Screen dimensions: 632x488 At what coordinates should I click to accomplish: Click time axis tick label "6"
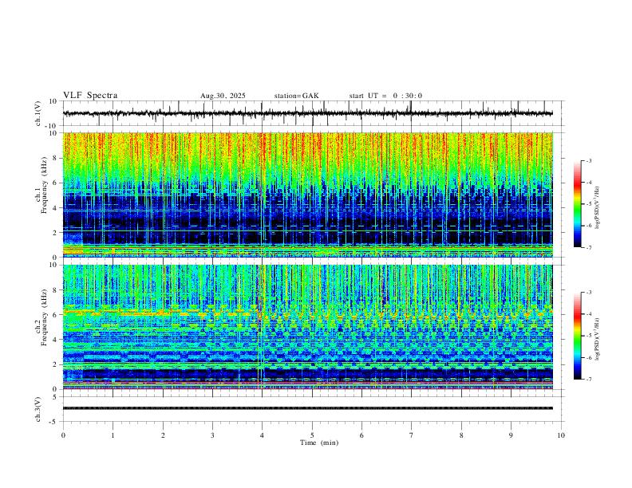pos(362,435)
